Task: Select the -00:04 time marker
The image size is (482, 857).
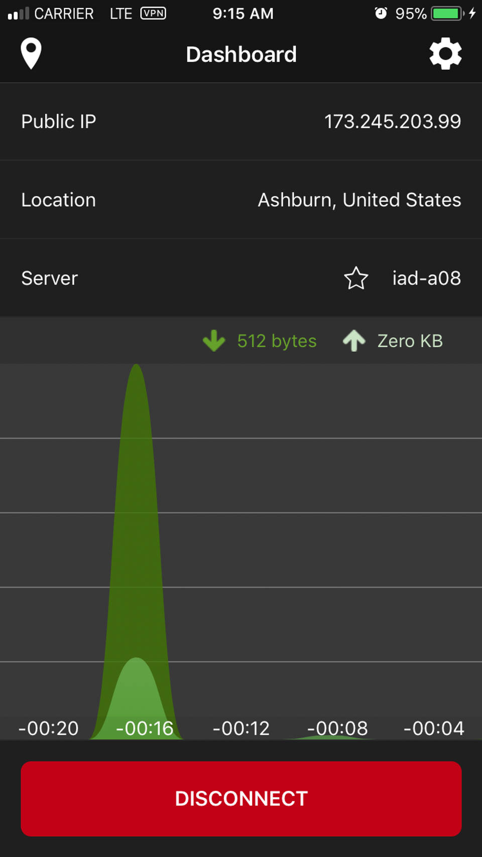Action: pos(434,728)
